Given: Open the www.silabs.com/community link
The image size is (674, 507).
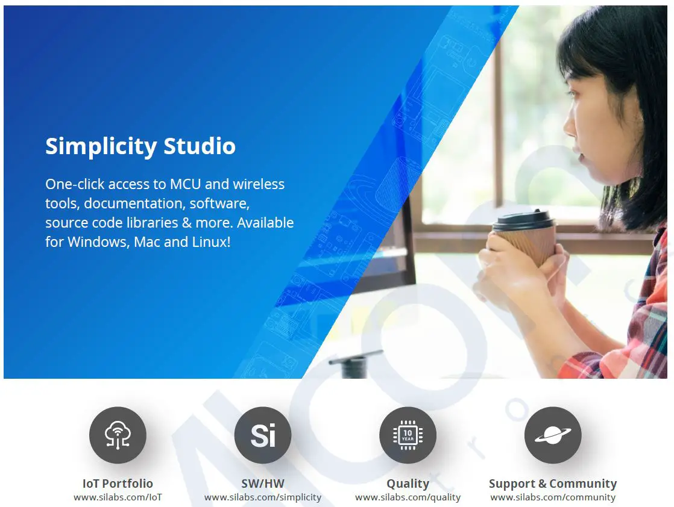Looking at the screenshot, I should [x=553, y=497].
